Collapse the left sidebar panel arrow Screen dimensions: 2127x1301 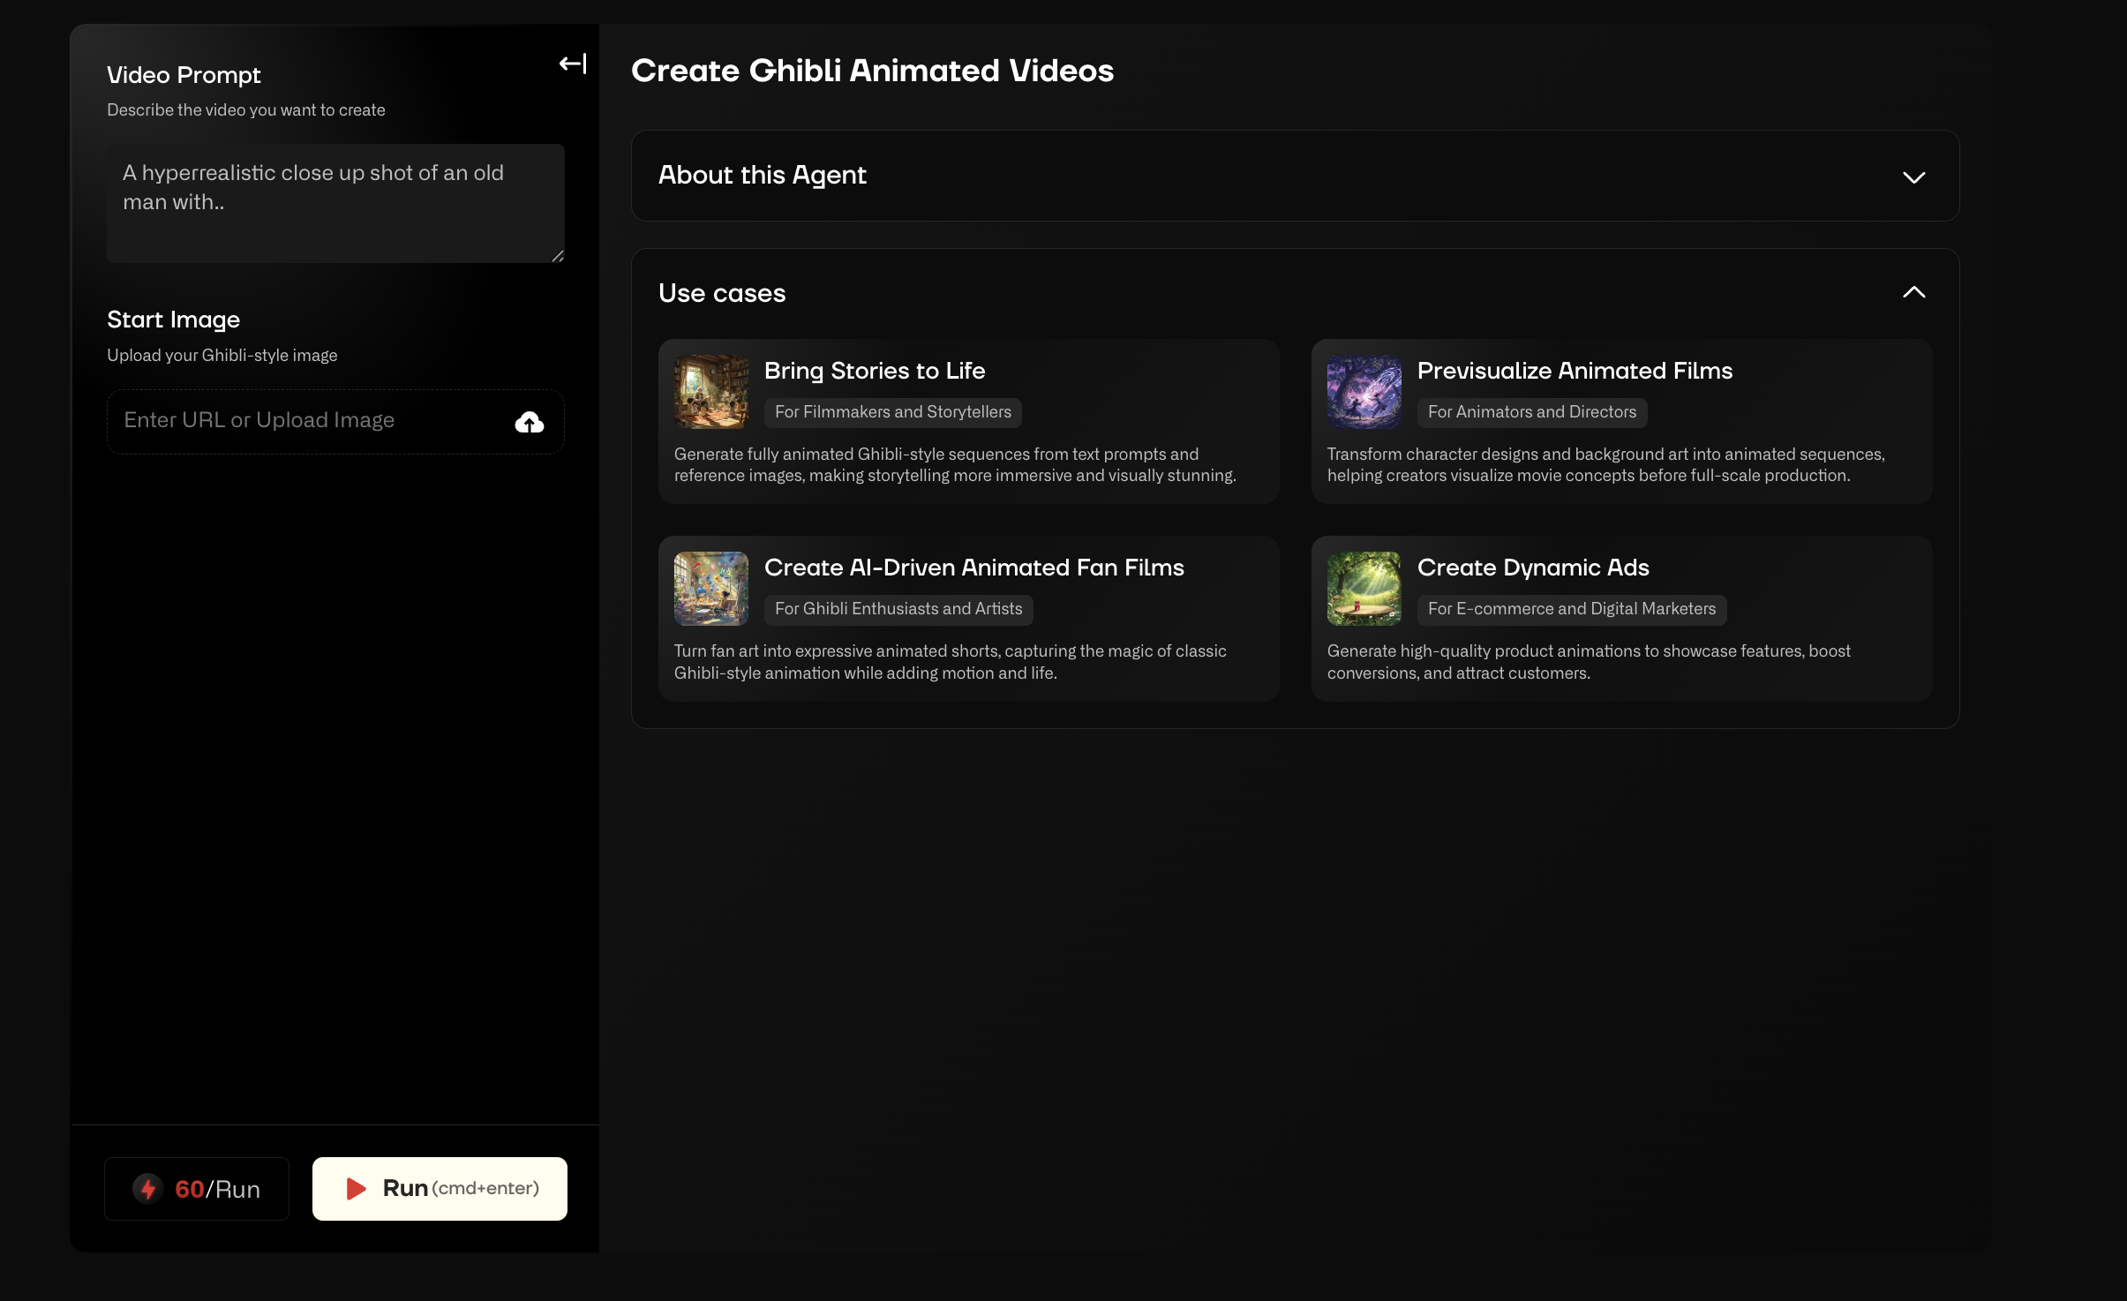pos(572,64)
